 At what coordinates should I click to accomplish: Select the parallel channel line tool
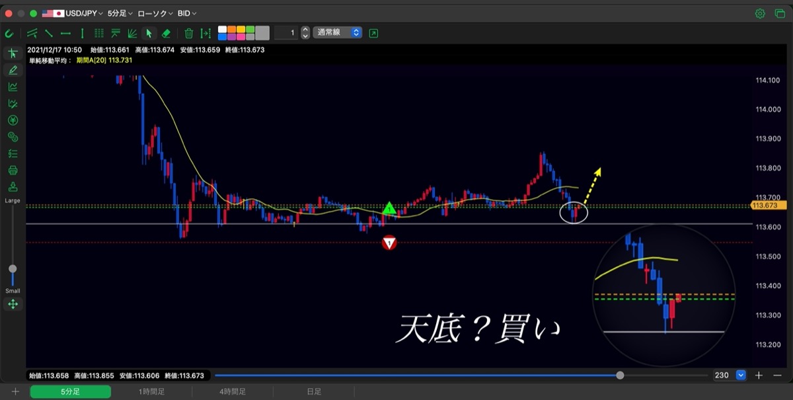coord(33,33)
